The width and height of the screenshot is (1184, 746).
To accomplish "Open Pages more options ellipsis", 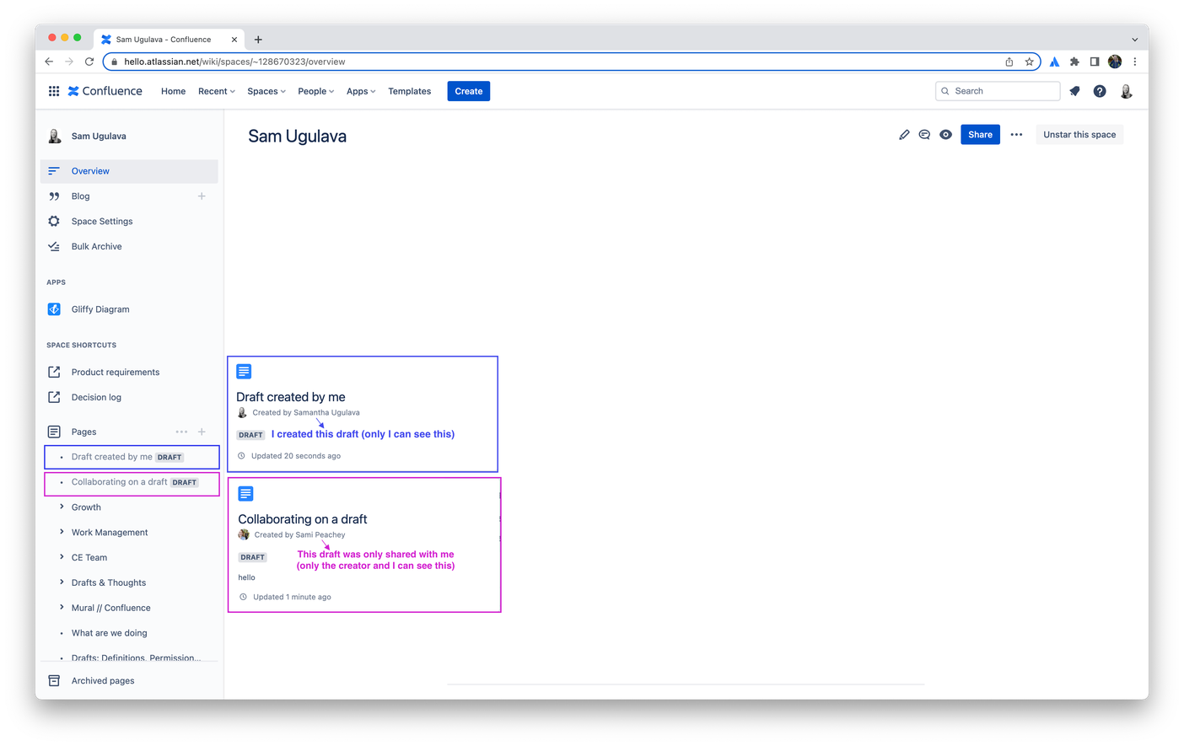I will click(x=181, y=432).
